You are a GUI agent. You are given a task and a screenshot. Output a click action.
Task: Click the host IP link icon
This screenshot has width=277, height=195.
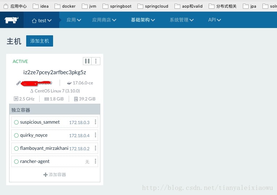click(19, 83)
